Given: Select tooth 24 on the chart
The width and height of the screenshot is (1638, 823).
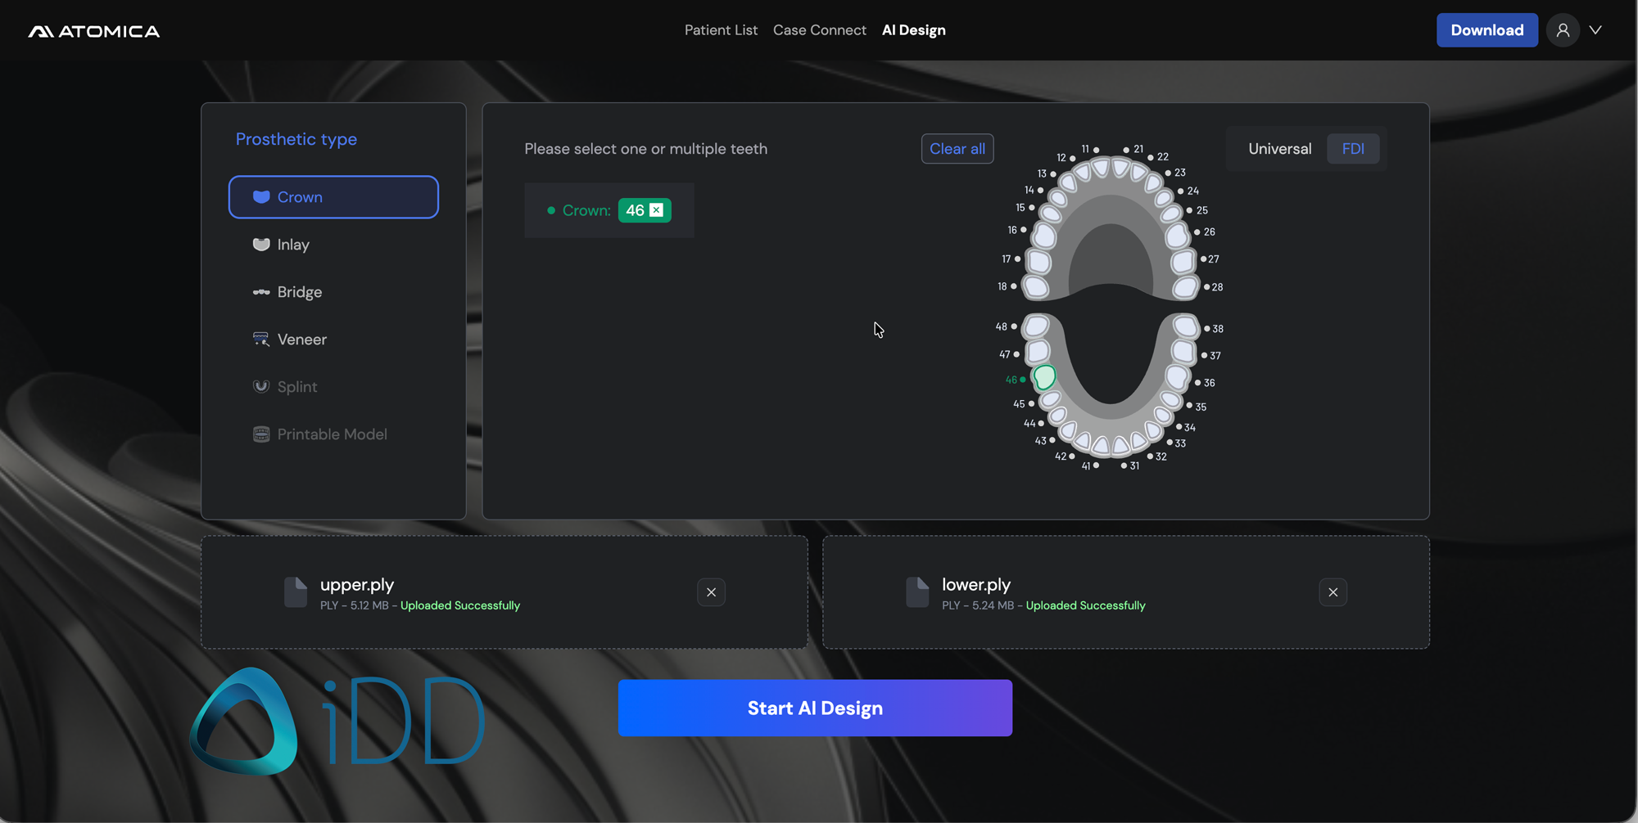Looking at the screenshot, I should [x=1163, y=197].
